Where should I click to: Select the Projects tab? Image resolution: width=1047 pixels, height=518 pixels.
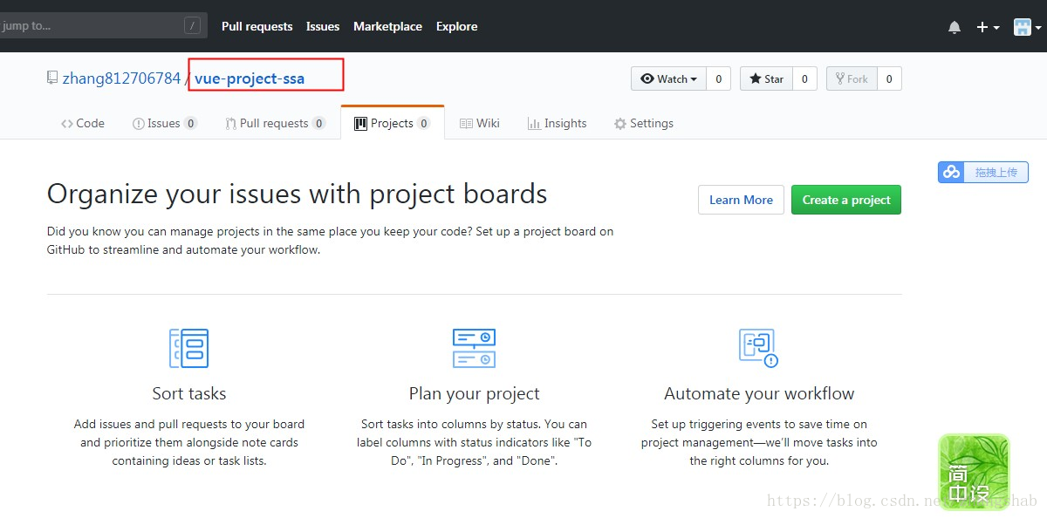coord(393,124)
